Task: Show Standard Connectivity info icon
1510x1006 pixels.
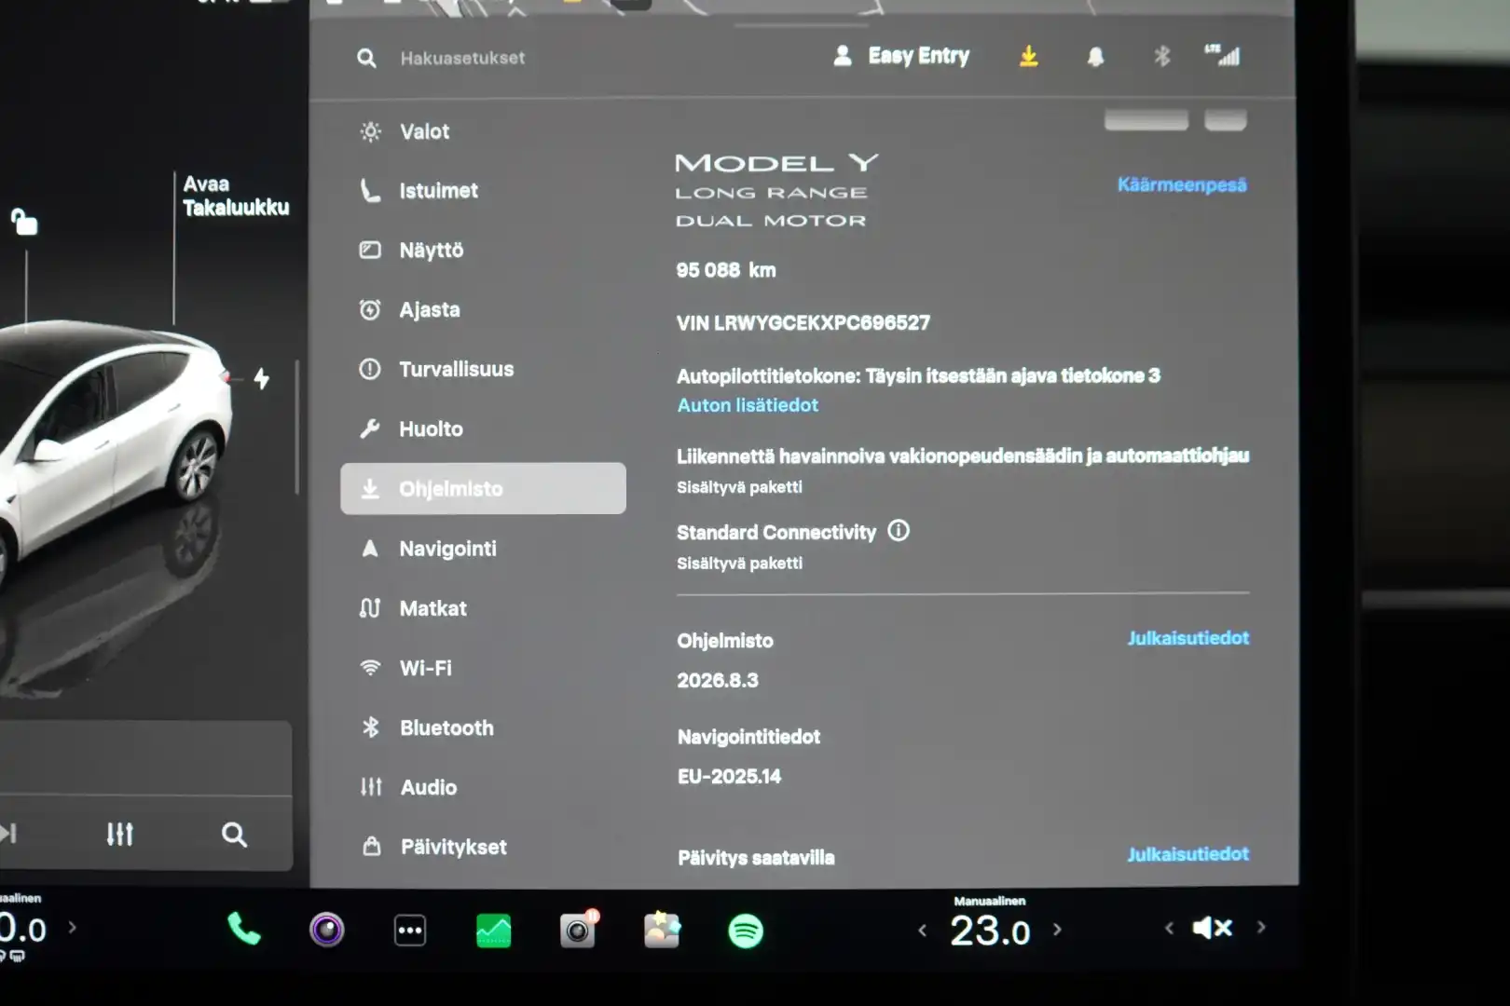Action: (899, 531)
